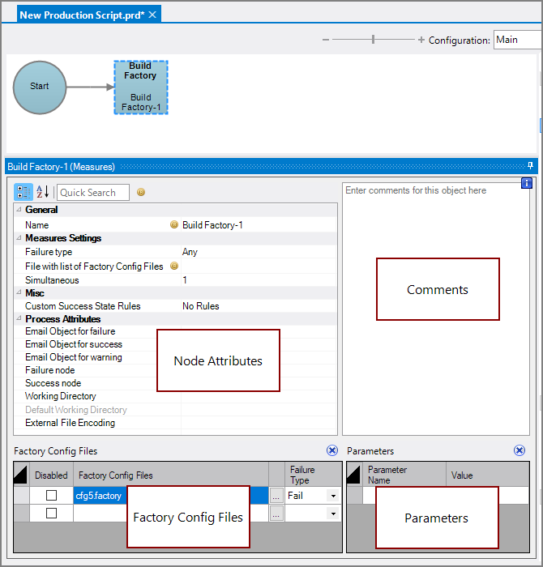Select the Email Object for success row

point(175,344)
